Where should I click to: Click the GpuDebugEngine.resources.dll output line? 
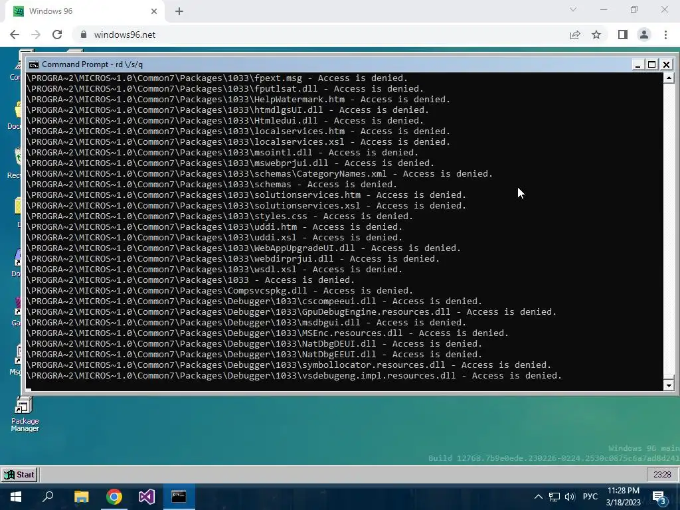point(292,312)
